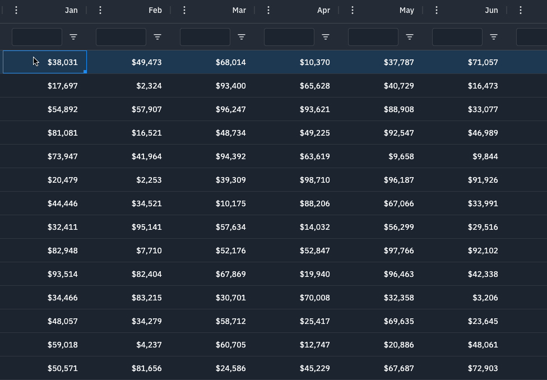Viewport: 547px width, 380px height.
Task: Click the kebab menu right of Jun
Action: click(x=521, y=10)
